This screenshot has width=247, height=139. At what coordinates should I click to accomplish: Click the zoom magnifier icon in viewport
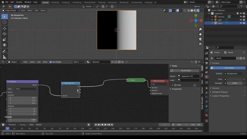(200, 29)
